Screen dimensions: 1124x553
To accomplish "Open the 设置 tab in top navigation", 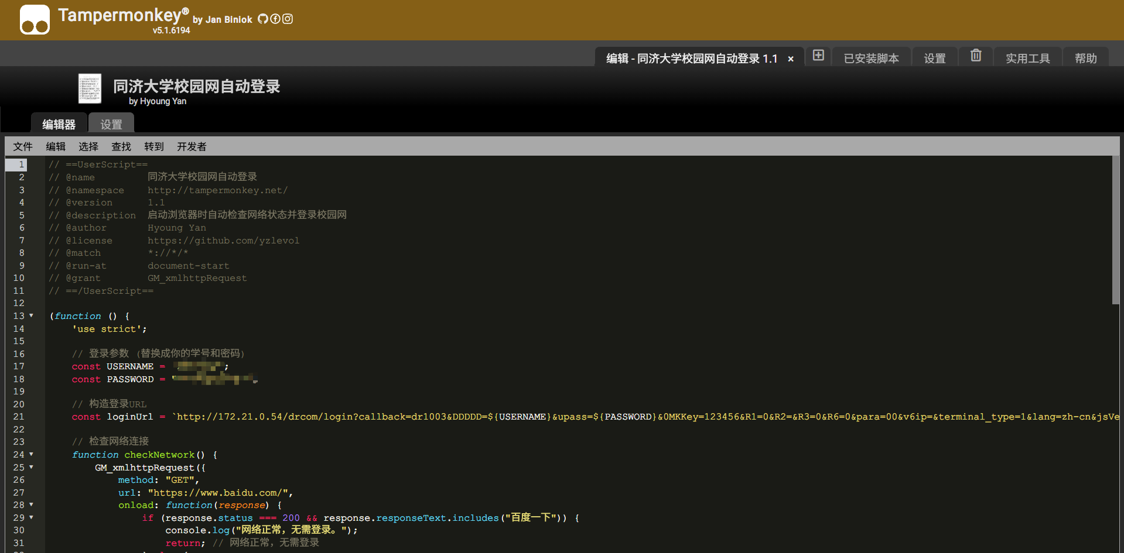I will pyautogui.click(x=935, y=58).
